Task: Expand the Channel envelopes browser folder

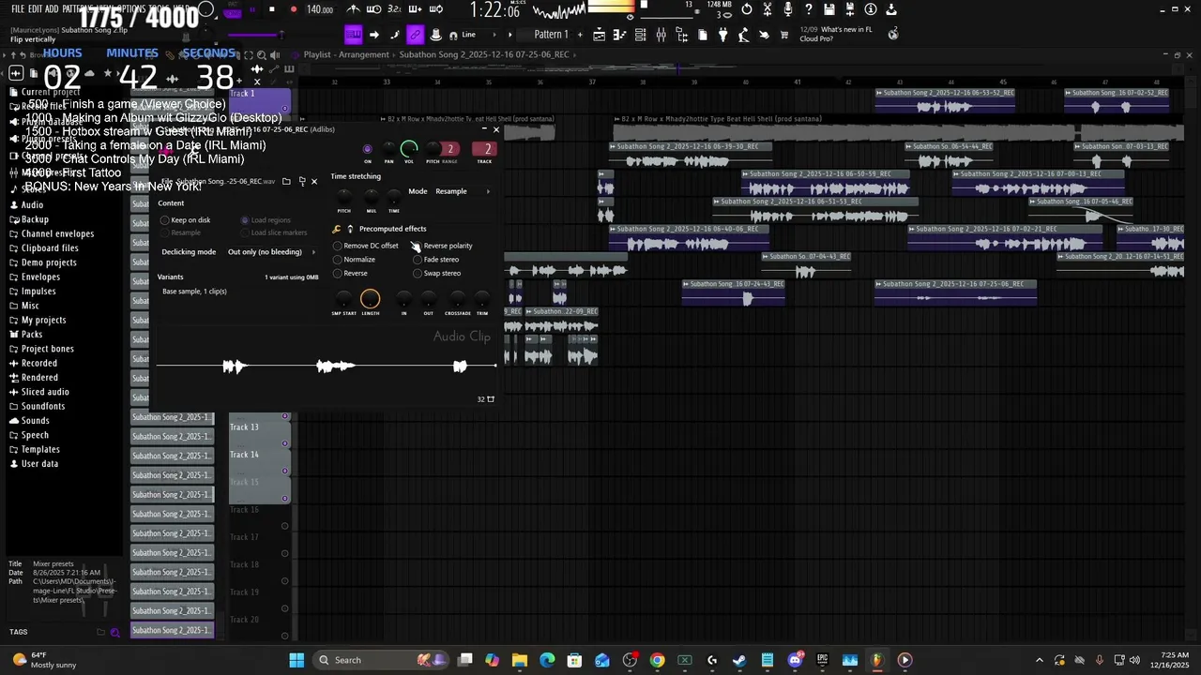Action: click(x=57, y=233)
